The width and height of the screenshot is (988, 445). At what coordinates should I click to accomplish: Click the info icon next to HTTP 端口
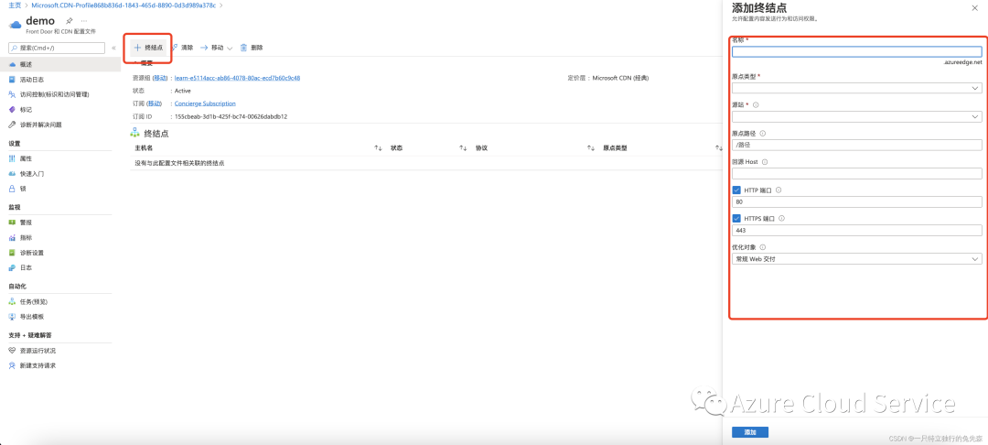click(779, 190)
